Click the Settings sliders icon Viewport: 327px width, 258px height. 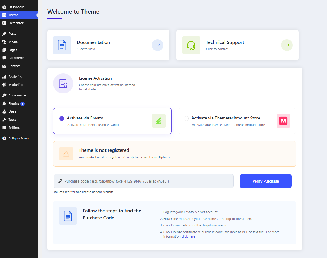4,128
